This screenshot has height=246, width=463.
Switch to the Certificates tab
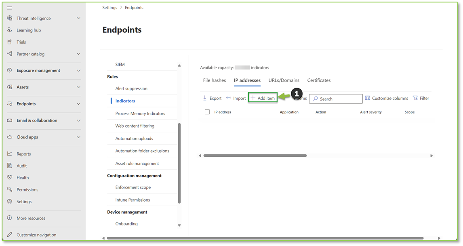319,80
